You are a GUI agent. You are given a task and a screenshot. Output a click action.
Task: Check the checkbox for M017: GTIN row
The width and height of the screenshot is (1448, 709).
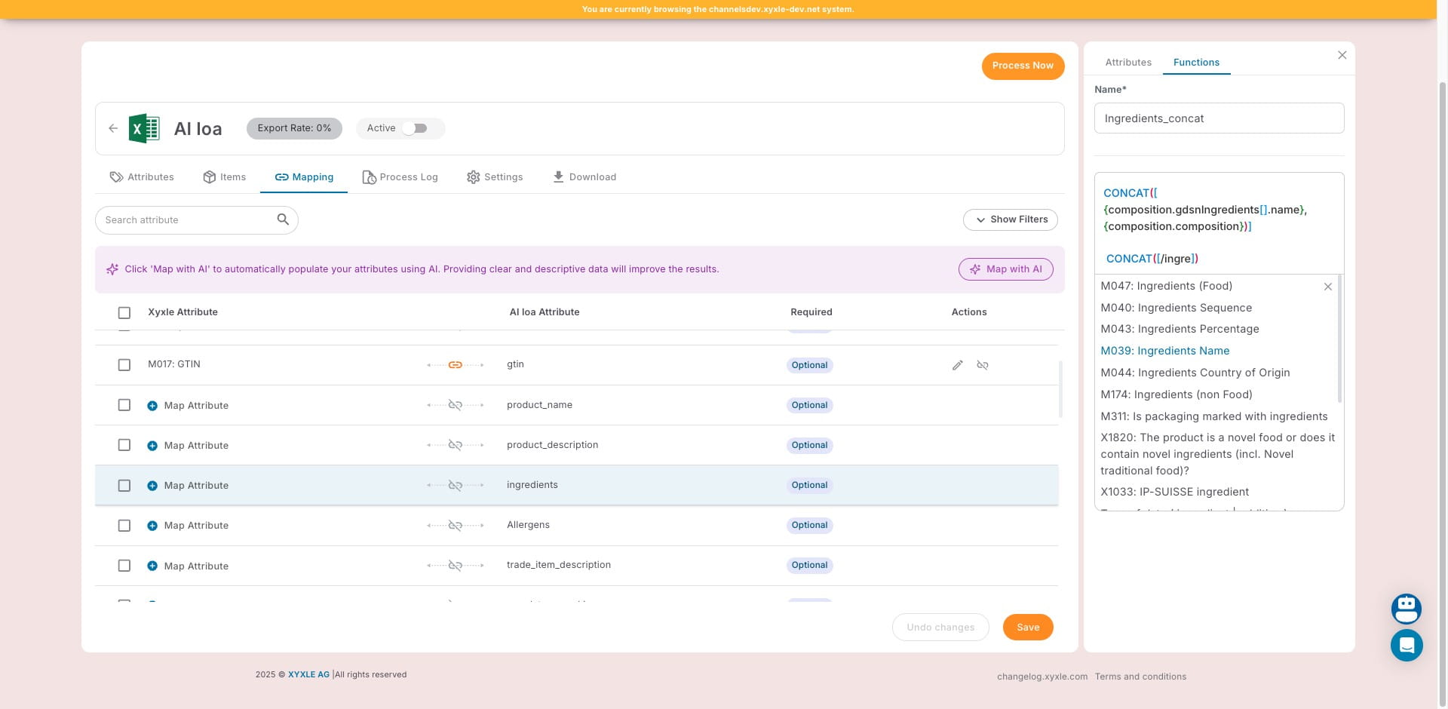click(x=124, y=365)
